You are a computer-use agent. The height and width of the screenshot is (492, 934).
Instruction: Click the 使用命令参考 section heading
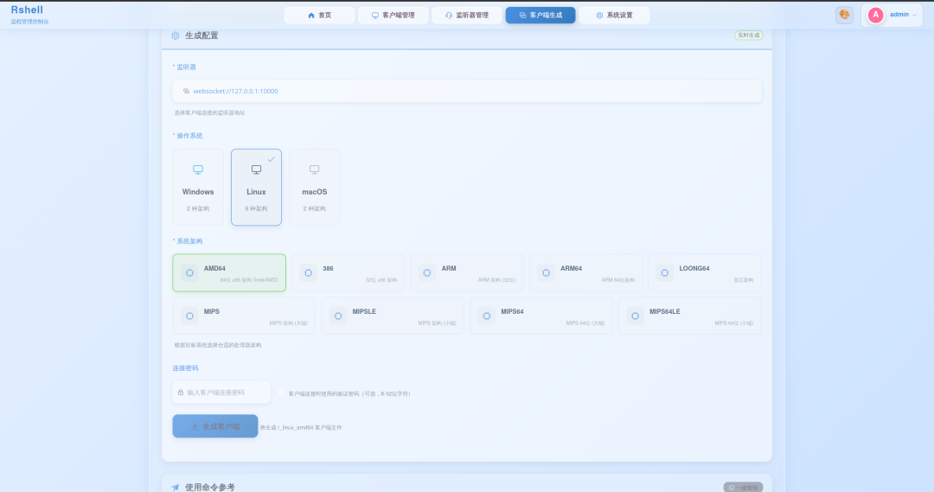[209, 487]
